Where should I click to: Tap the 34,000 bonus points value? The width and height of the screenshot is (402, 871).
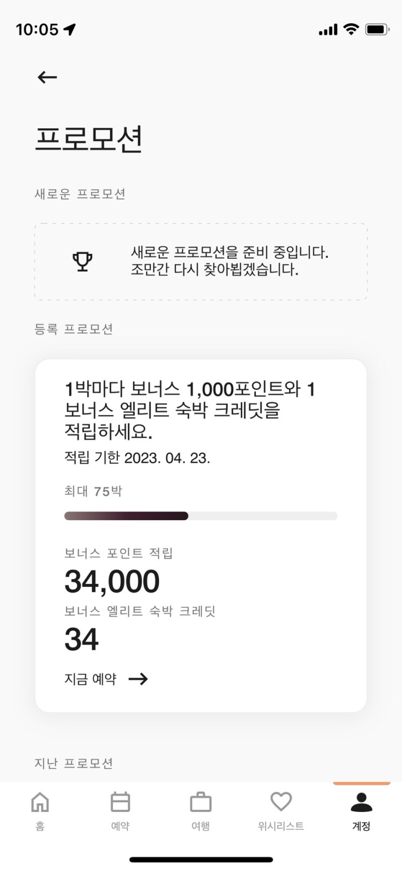(112, 581)
